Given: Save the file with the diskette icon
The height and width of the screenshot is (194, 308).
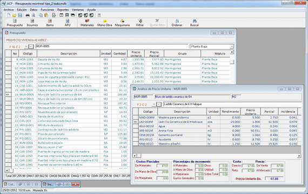Looking at the screenshot, I should pos(20,15).
